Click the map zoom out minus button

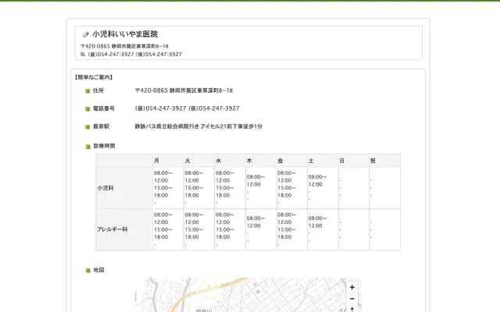pos(352,299)
